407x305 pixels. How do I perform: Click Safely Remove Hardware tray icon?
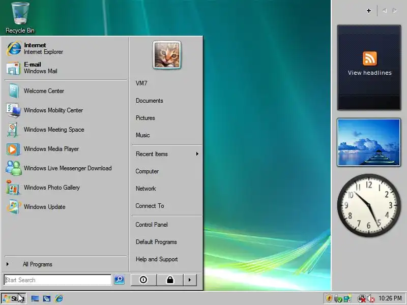338,299
